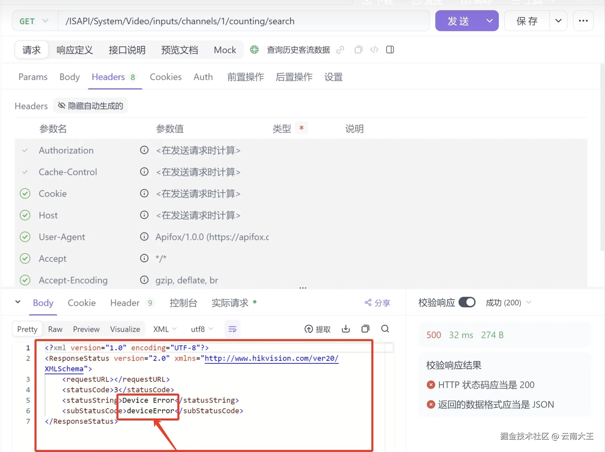
Task: Toggle the Cookie header checkbox
Action: (25, 194)
